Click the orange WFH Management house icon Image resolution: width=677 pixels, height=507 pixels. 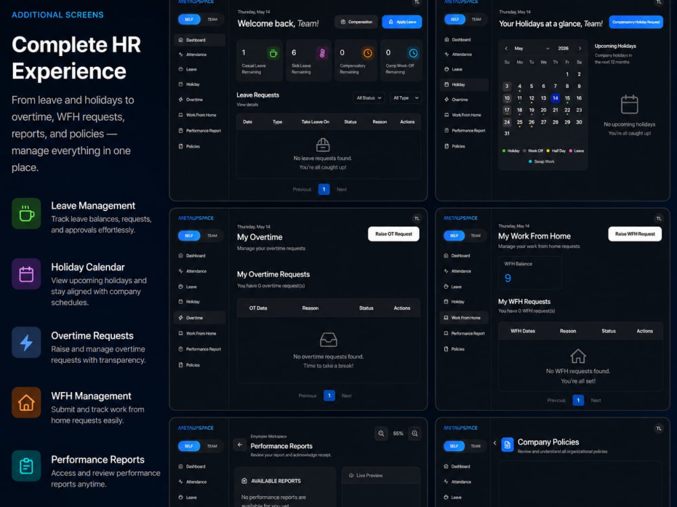click(x=26, y=402)
